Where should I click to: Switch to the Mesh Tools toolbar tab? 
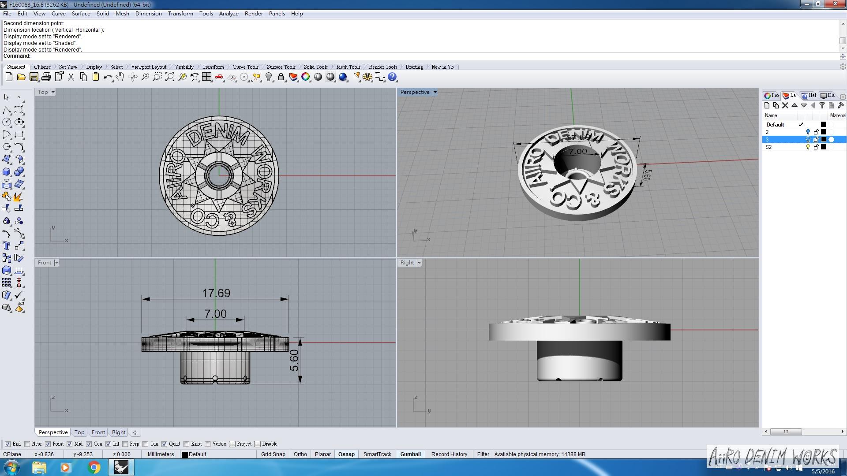(348, 67)
